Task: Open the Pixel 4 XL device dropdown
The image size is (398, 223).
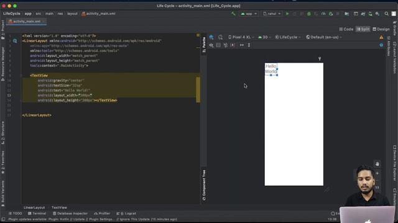Action: coord(241,37)
